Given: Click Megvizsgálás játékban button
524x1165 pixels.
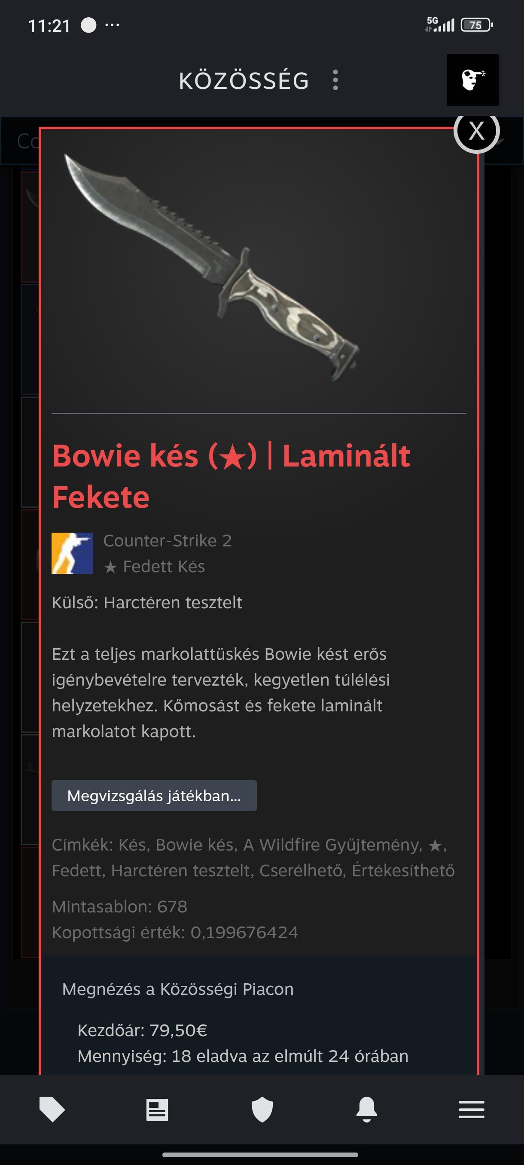Looking at the screenshot, I should (x=154, y=796).
